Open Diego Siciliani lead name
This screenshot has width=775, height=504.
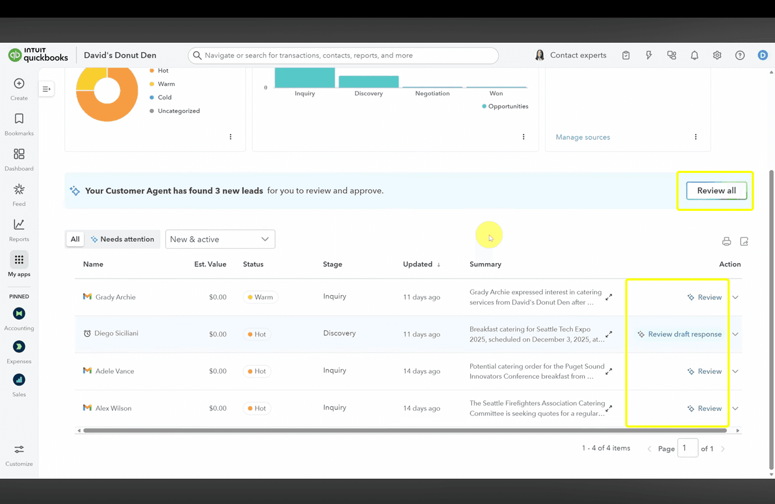(116, 333)
